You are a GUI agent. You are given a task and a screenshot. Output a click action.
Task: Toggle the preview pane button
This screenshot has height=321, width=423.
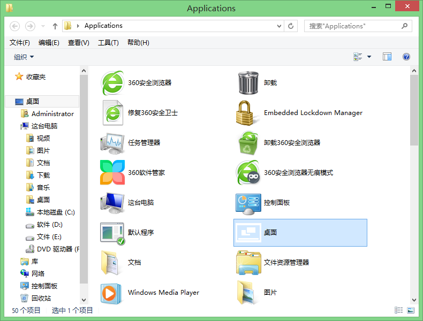(387, 57)
